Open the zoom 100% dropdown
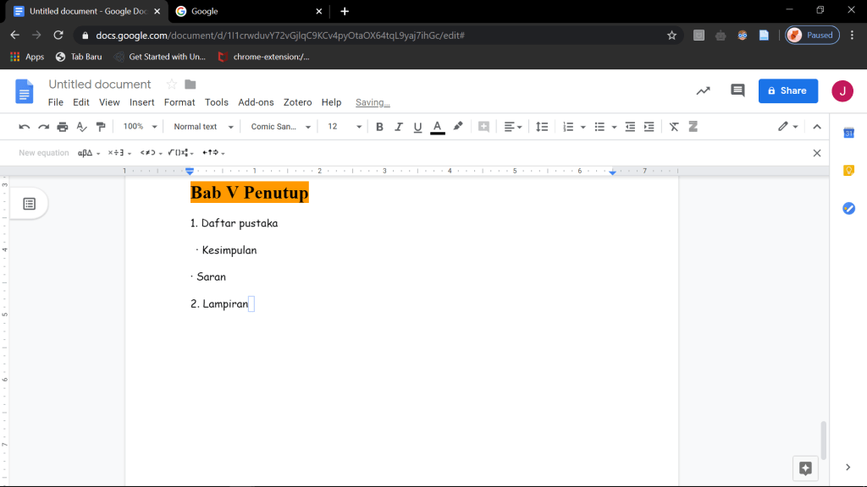 pos(140,127)
